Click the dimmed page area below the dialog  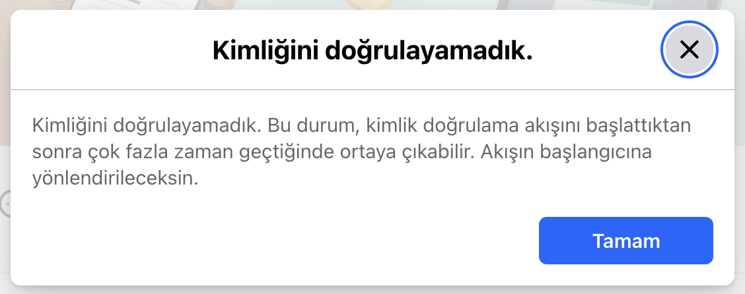[x=373, y=290]
